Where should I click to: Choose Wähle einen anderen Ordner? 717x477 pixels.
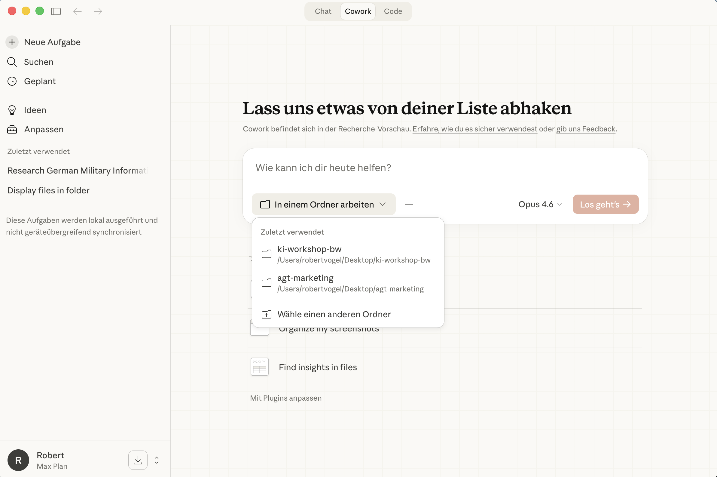pyautogui.click(x=334, y=314)
